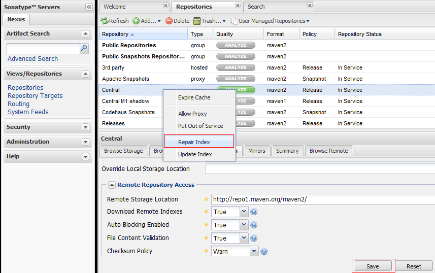Open Auto Blocking Enabled dropdown
Viewport: 435px width, 273px height.
244,225
